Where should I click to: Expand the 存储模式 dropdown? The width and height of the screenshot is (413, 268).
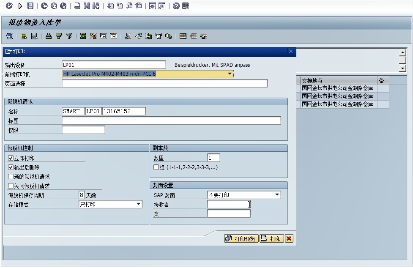pyautogui.click(x=139, y=205)
